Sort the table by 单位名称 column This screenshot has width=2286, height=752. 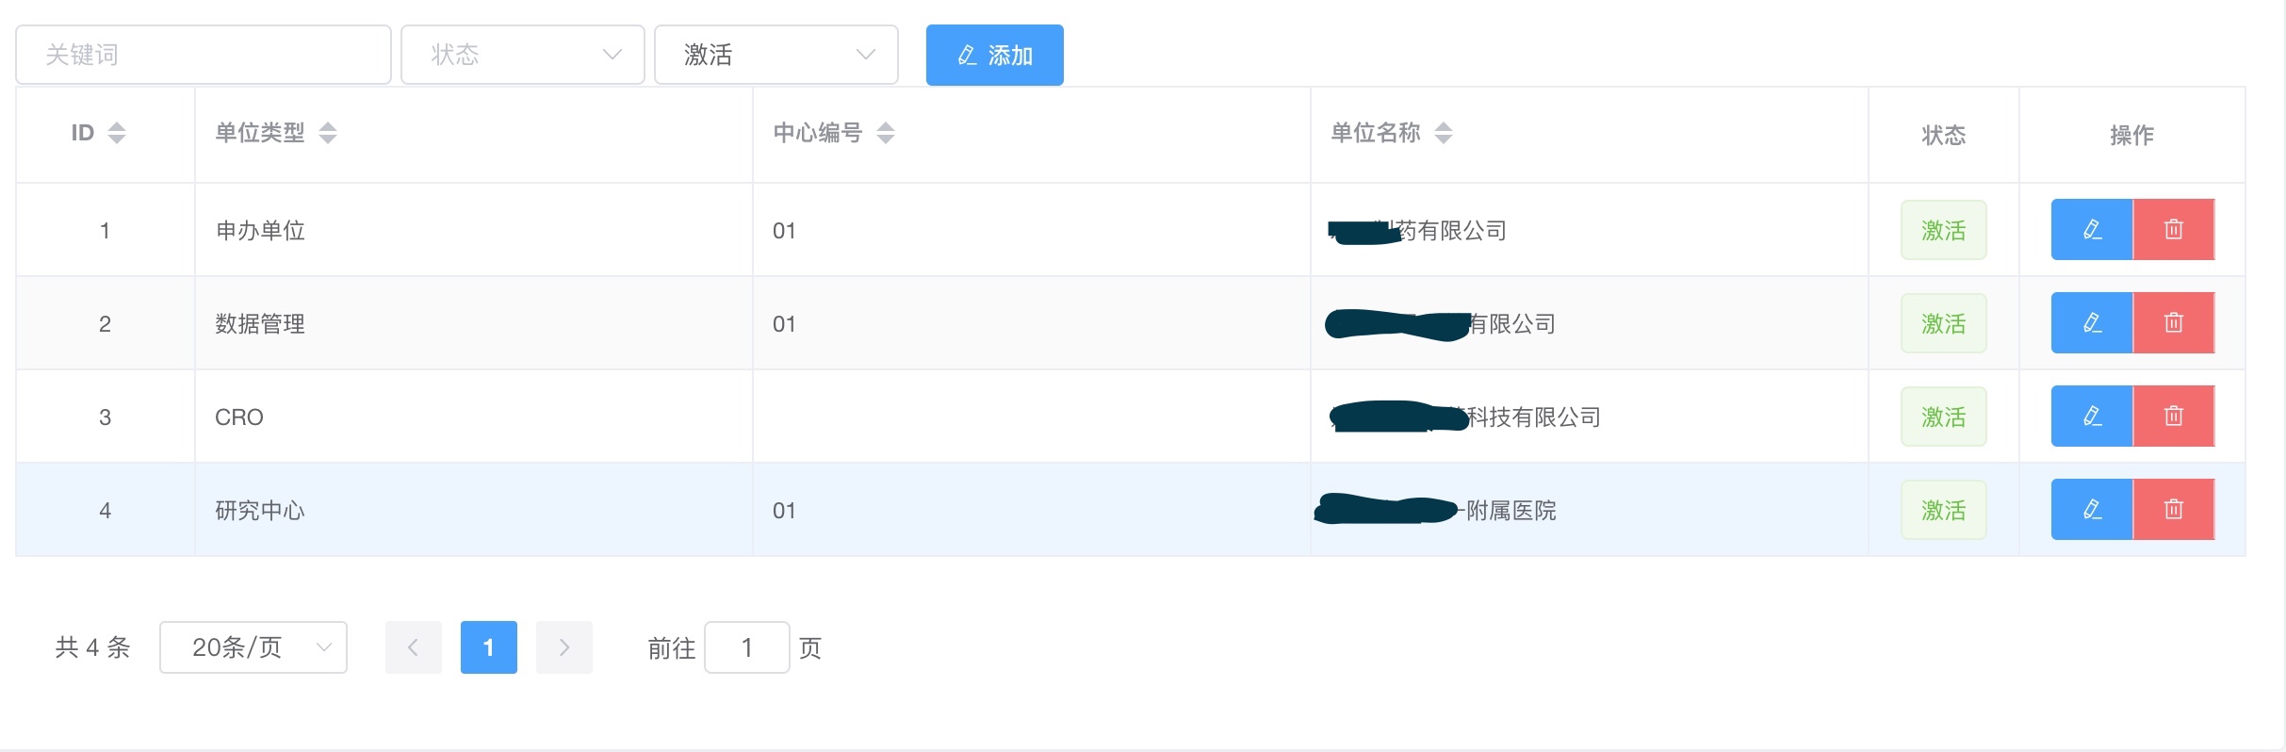(x=1444, y=133)
